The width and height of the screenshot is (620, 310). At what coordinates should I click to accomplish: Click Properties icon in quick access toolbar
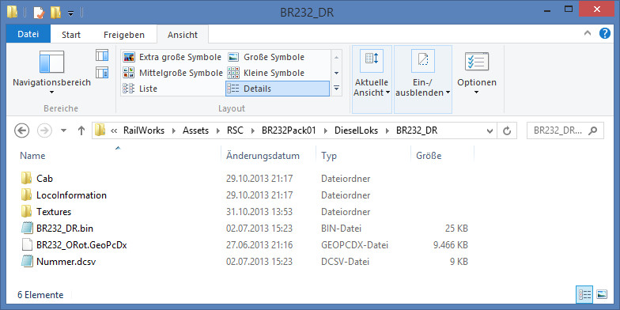point(38,13)
